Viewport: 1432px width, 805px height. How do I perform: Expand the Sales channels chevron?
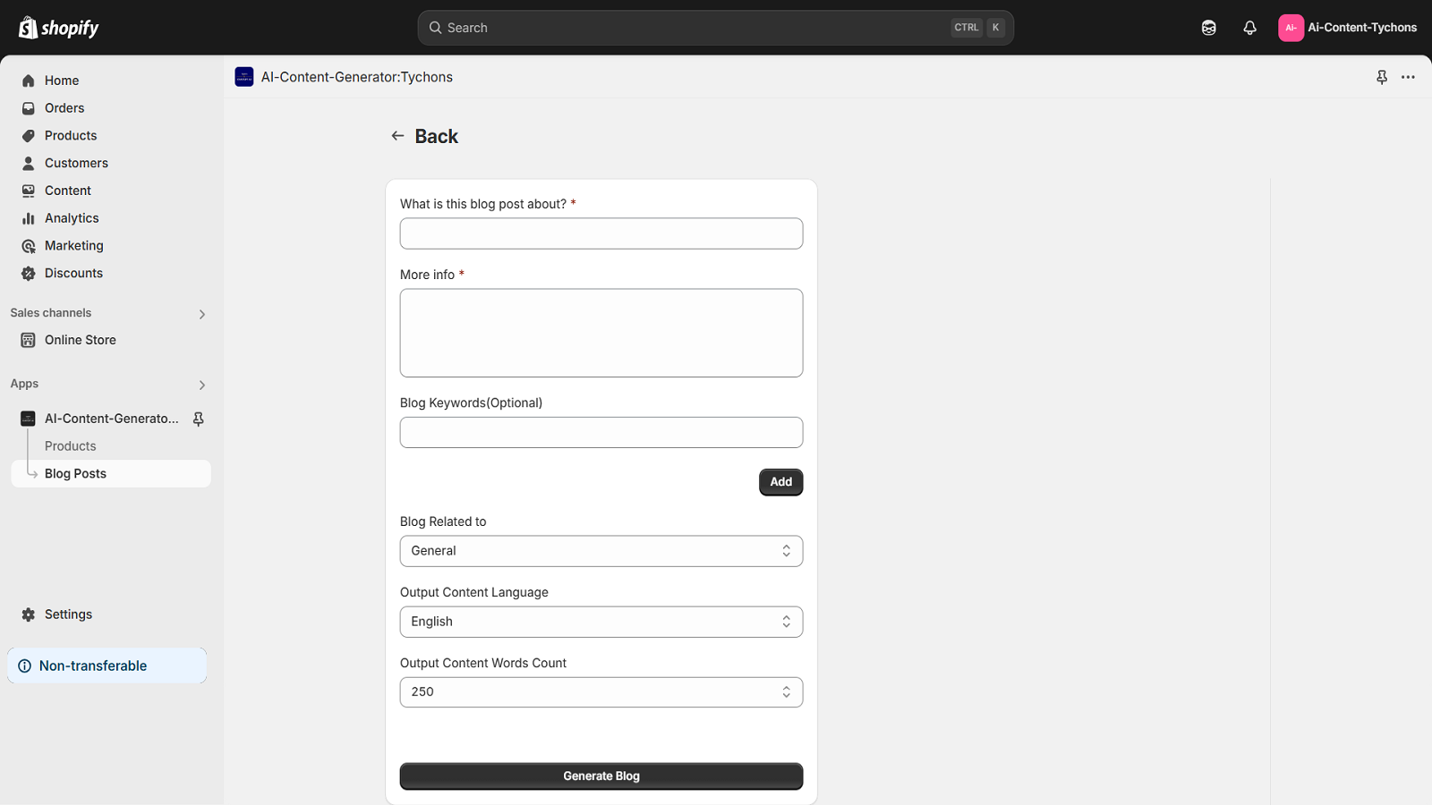tap(202, 314)
